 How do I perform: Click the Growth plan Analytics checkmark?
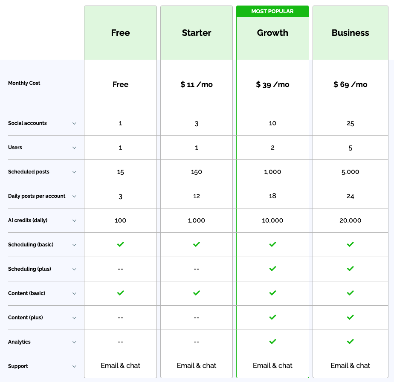coord(273,341)
